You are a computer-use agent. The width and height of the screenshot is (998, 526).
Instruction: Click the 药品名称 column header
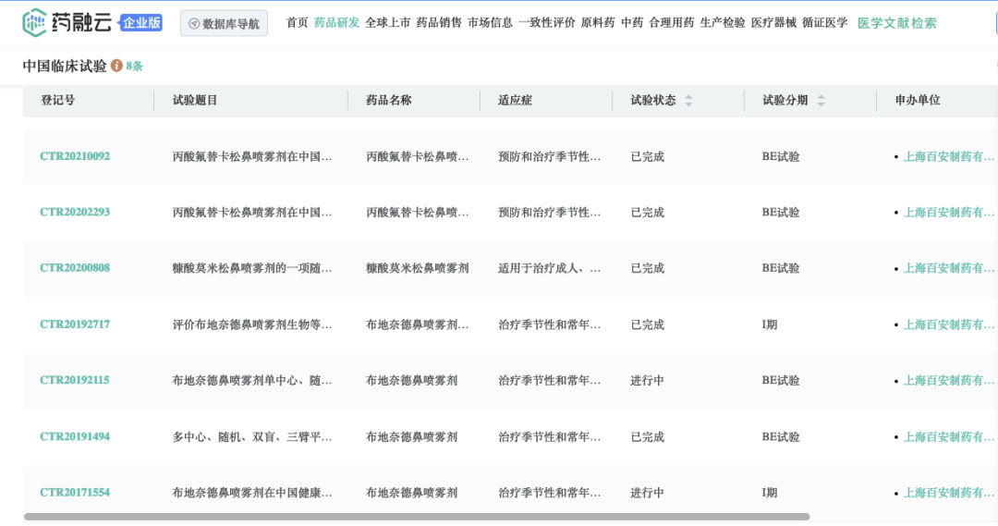(x=388, y=100)
